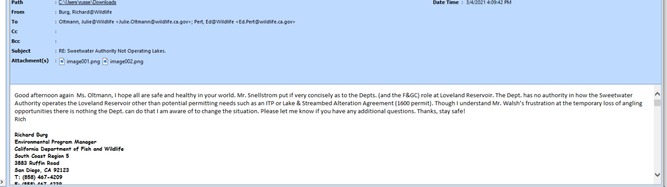Click the "California Department of Fish and Wildlife" line
The height and width of the screenshot is (187, 667).
pos(69,149)
